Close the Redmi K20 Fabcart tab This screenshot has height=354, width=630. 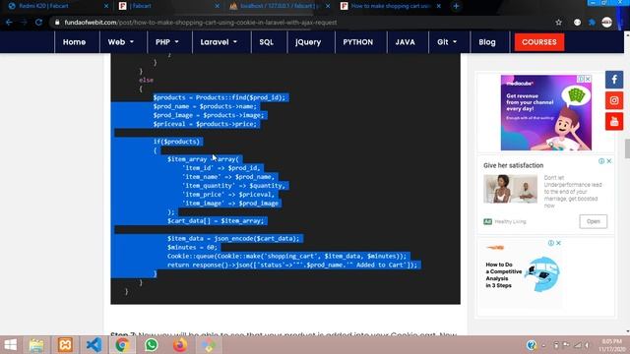[106, 6]
